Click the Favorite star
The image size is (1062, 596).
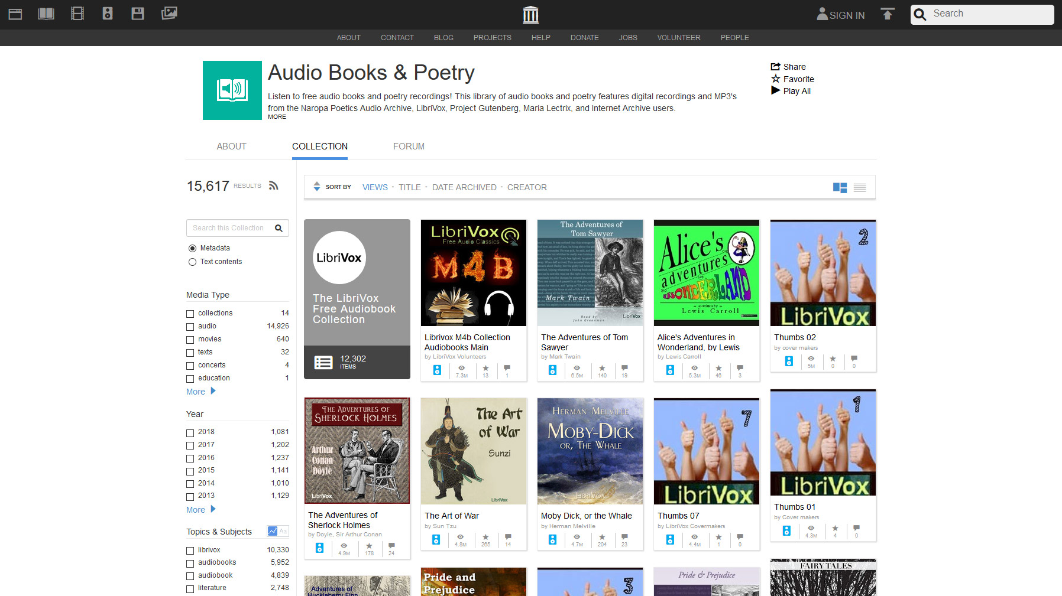(776, 79)
